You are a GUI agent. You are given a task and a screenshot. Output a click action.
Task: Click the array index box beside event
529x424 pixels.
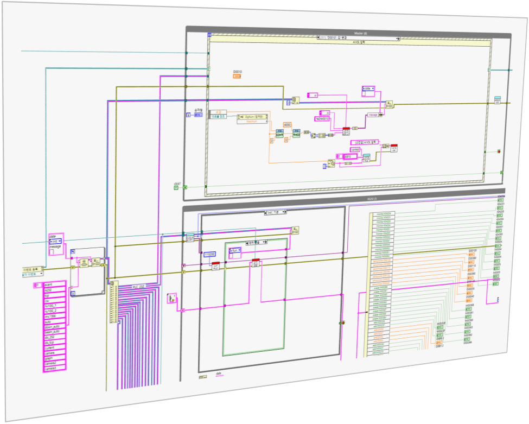coord(37,285)
